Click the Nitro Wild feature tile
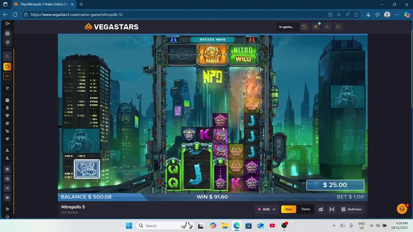Image resolution: width=413 pixels, height=232 pixels. 243,54
